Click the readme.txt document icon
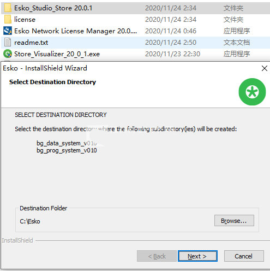This screenshot has width=270, height=271. (8, 42)
